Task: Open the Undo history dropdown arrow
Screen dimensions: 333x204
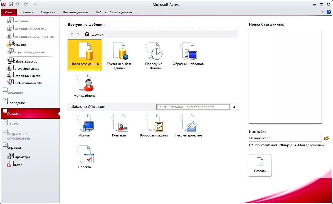Action: click(21, 4)
